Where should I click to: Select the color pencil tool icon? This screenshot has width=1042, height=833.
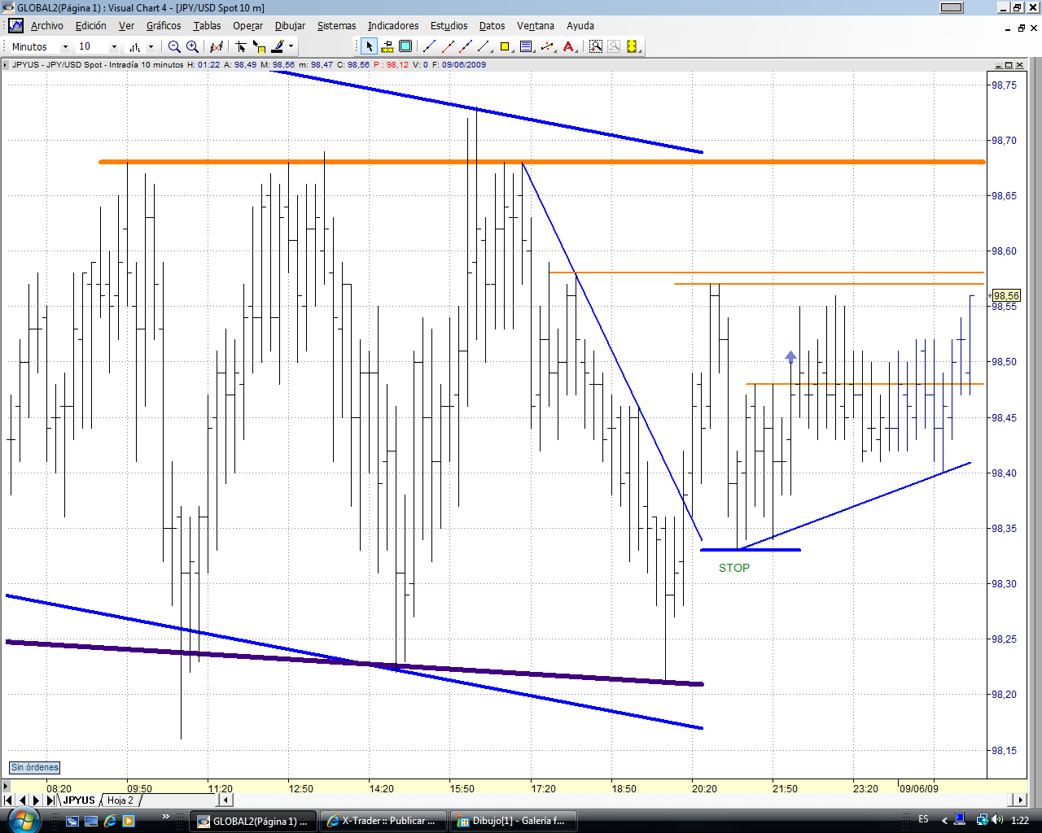click(278, 47)
